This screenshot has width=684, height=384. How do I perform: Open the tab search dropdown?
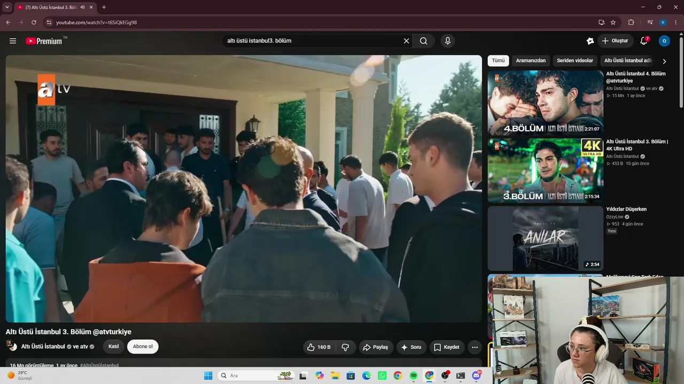coord(7,7)
